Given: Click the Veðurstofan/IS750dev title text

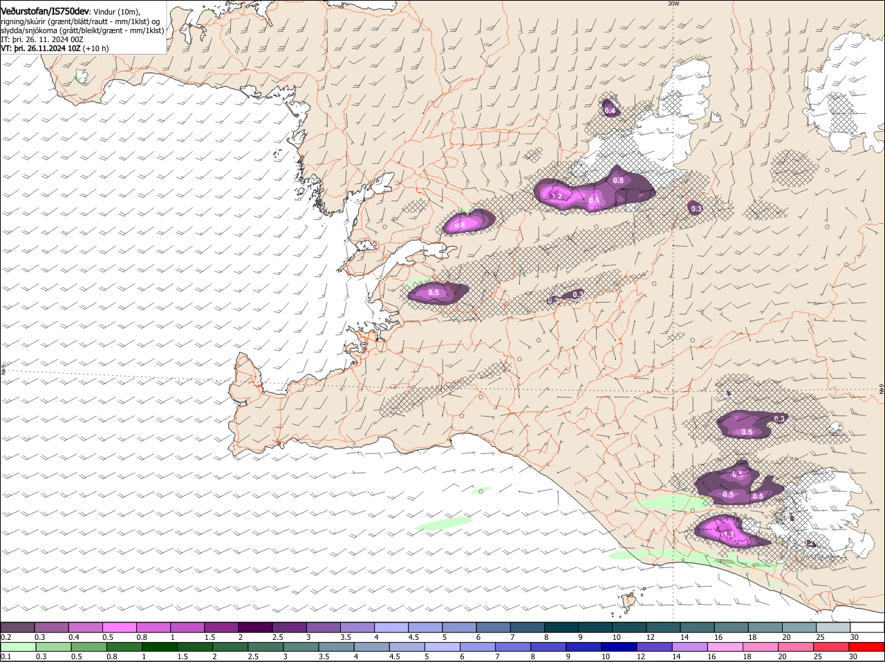Looking at the screenshot, I should [45, 11].
